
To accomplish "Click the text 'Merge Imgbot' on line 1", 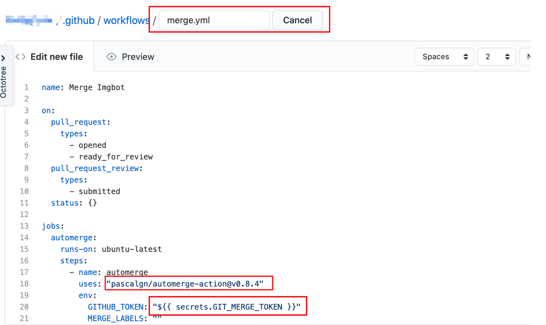I will 97,87.
